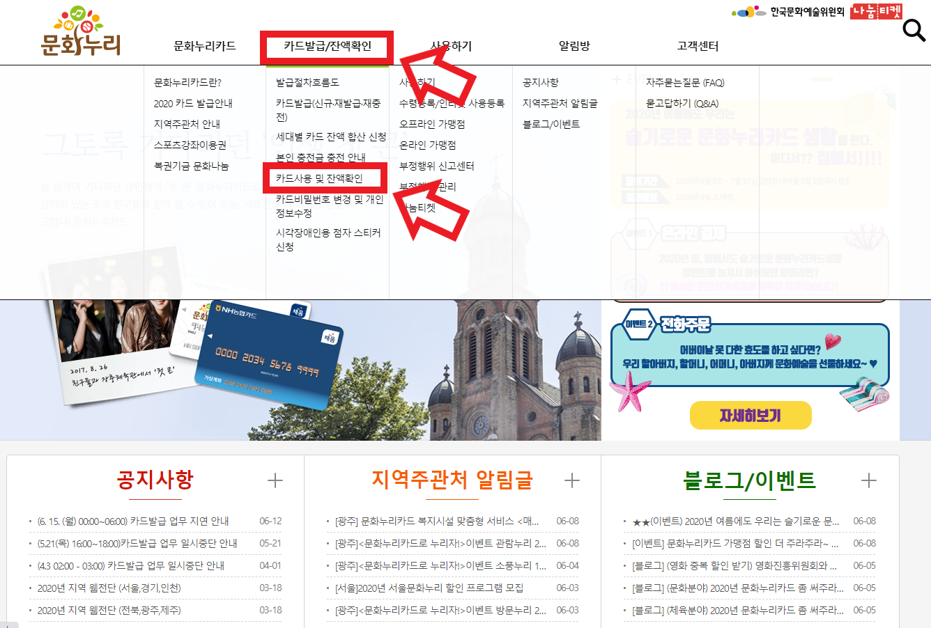Select 공지사항 submenu item under 알림방

click(x=541, y=82)
